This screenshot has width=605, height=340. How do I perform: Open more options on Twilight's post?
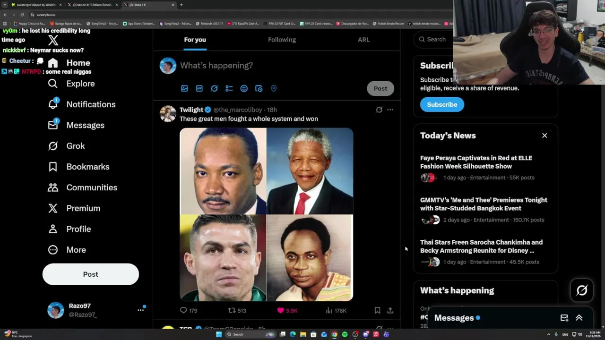point(390,110)
